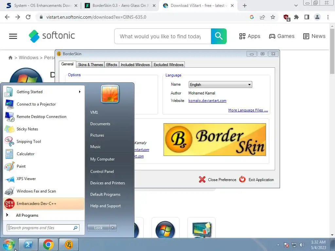The height and width of the screenshot is (251, 335).
Task: Open Softonic News section
Action: [314, 36]
